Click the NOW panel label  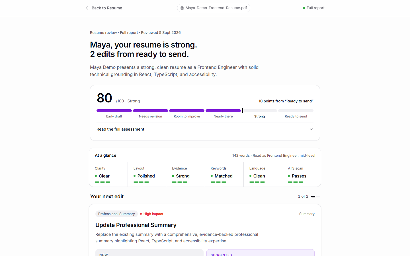pyautogui.click(x=104, y=255)
